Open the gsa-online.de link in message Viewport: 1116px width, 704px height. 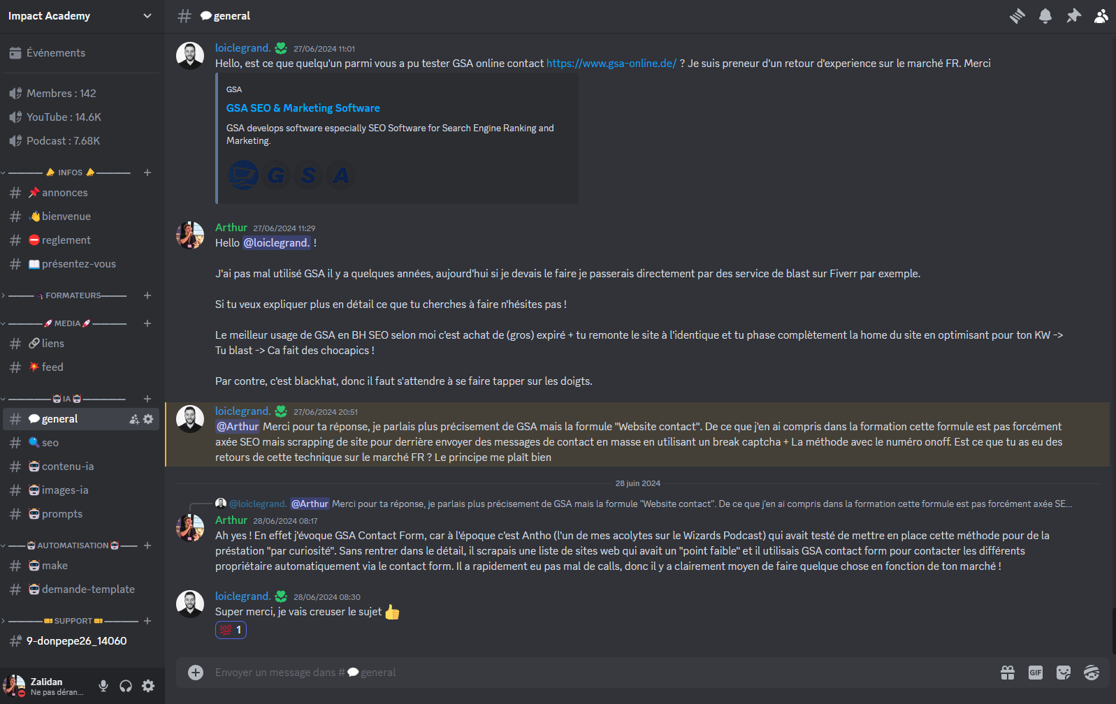click(x=611, y=64)
